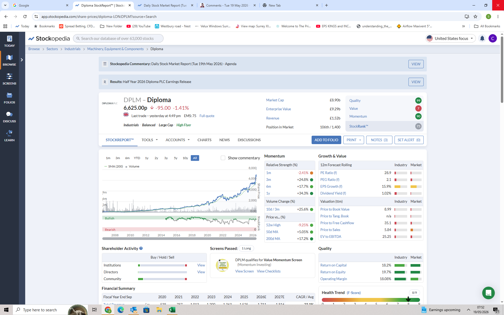Click the notifications bell icon
The image size is (504, 315).
click(482, 39)
